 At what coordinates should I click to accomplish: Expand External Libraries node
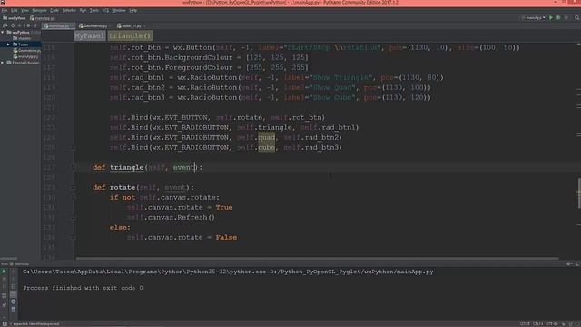click(3, 63)
